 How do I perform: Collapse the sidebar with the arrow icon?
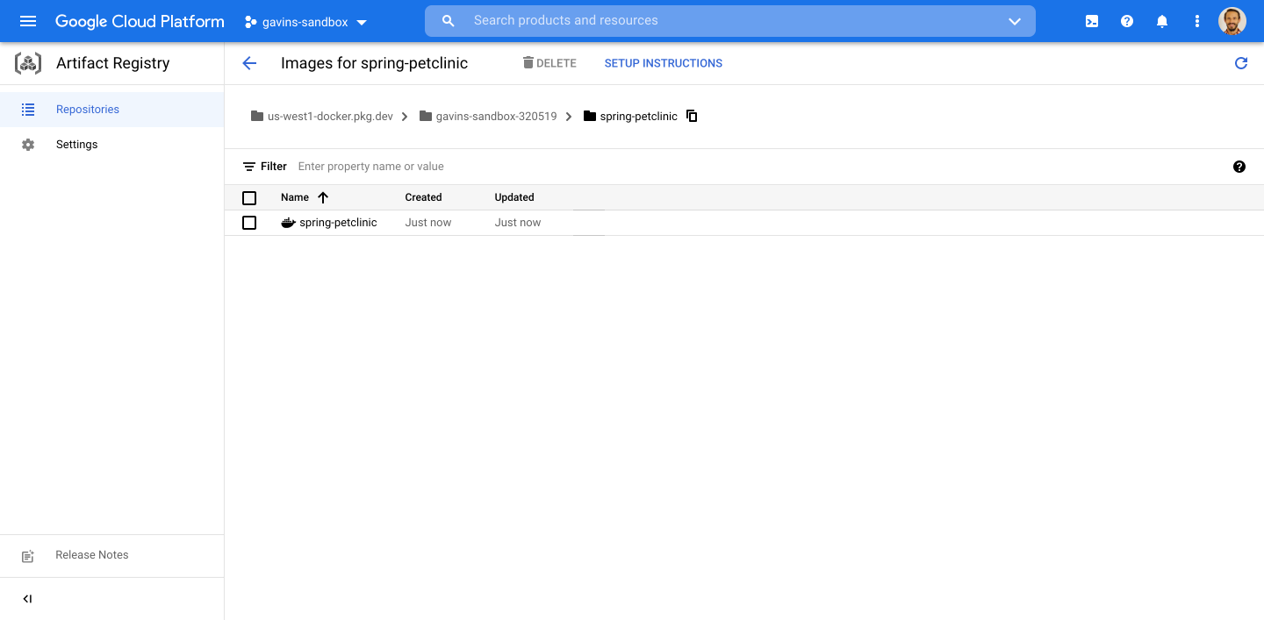click(26, 598)
